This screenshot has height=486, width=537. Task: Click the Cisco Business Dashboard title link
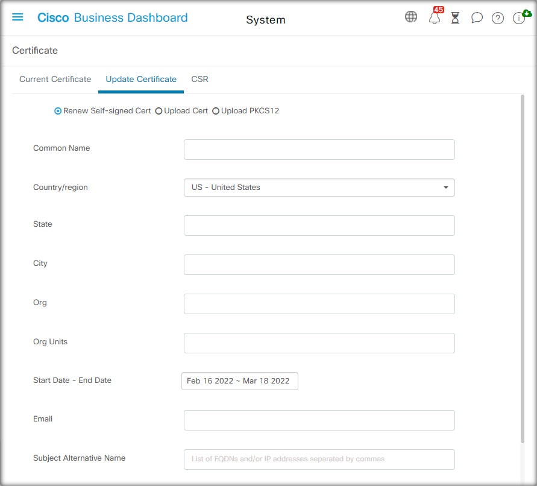(112, 17)
